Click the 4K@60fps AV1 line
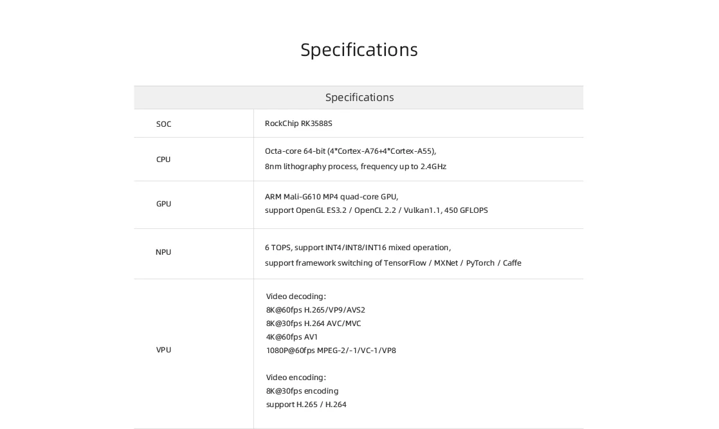Viewport: 719px width, 429px height. point(292,337)
